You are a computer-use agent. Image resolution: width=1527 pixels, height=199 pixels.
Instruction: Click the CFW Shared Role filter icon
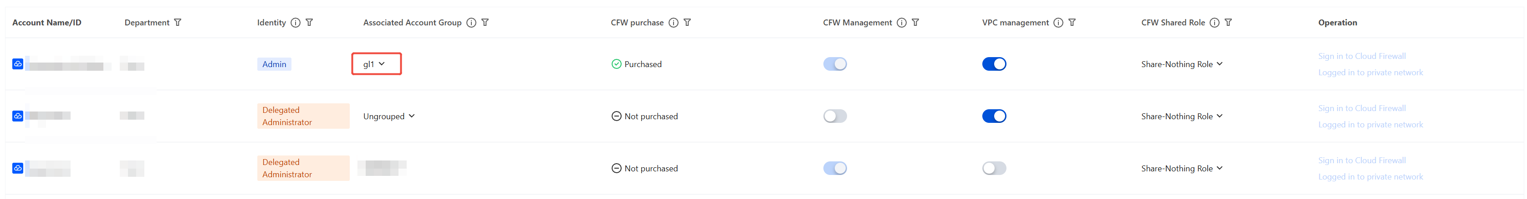tap(1228, 23)
